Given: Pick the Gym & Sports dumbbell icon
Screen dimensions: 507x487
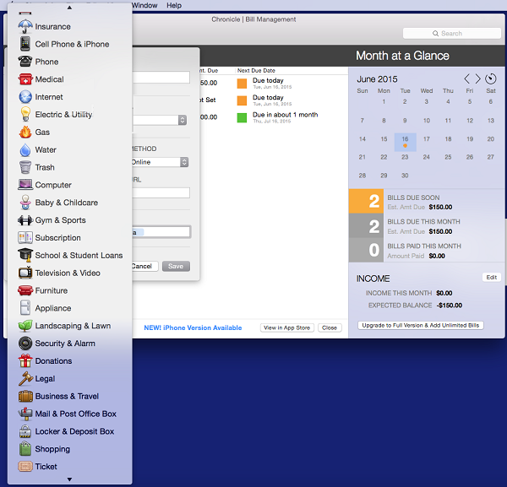Looking at the screenshot, I should point(25,220).
